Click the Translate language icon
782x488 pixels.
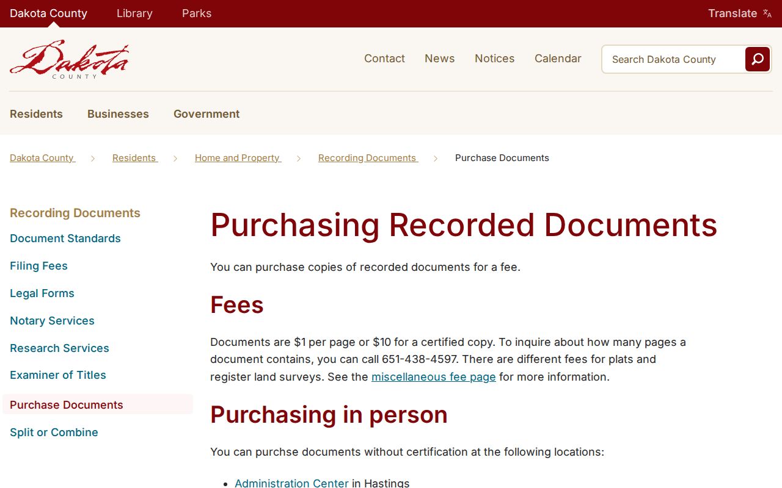pyautogui.click(x=767, y=13)
